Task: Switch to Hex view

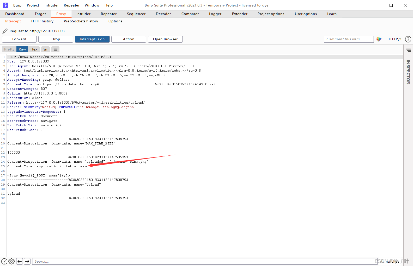Action: (34, 49)
